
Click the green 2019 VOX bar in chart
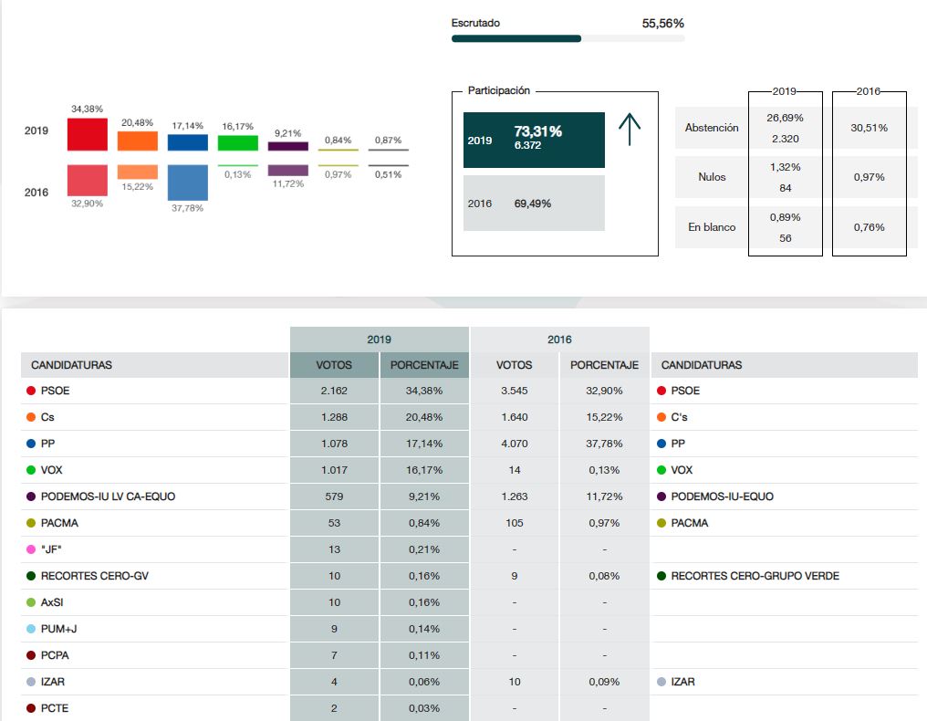click(237, 142)
